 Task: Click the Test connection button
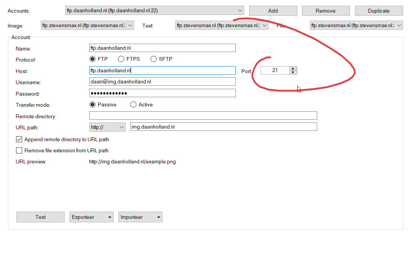click(x=41, y=217)
